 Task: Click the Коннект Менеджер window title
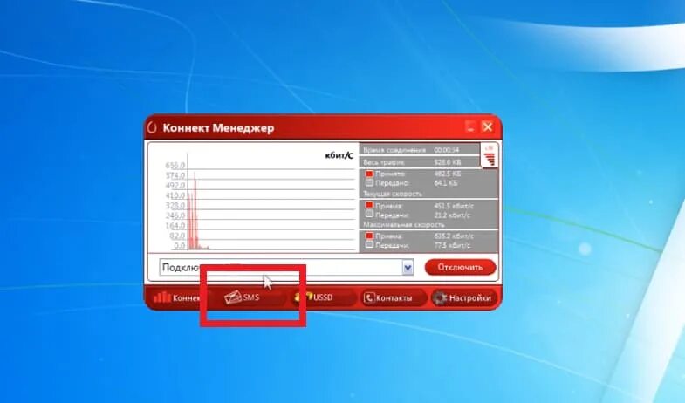point(218,128)
